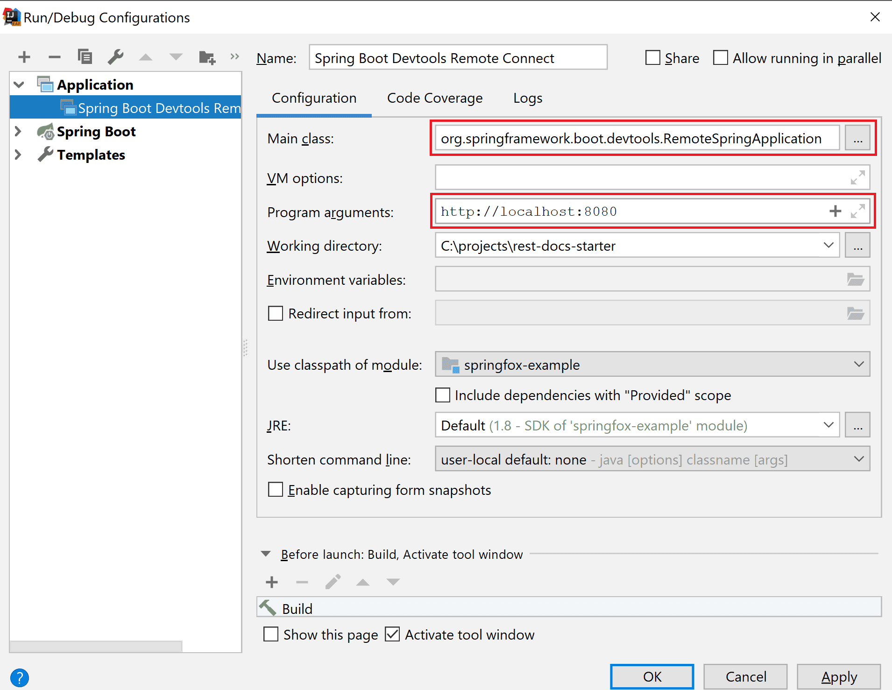Click the plus icon in Program arguments field
892x690 pixels.
pos(835,211)
